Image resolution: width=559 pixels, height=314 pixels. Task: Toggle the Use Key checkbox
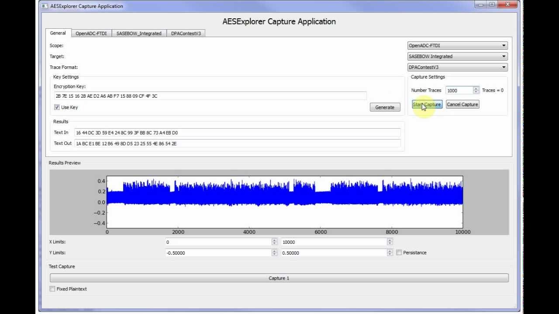pyautogui.click(x=57, y=107)
